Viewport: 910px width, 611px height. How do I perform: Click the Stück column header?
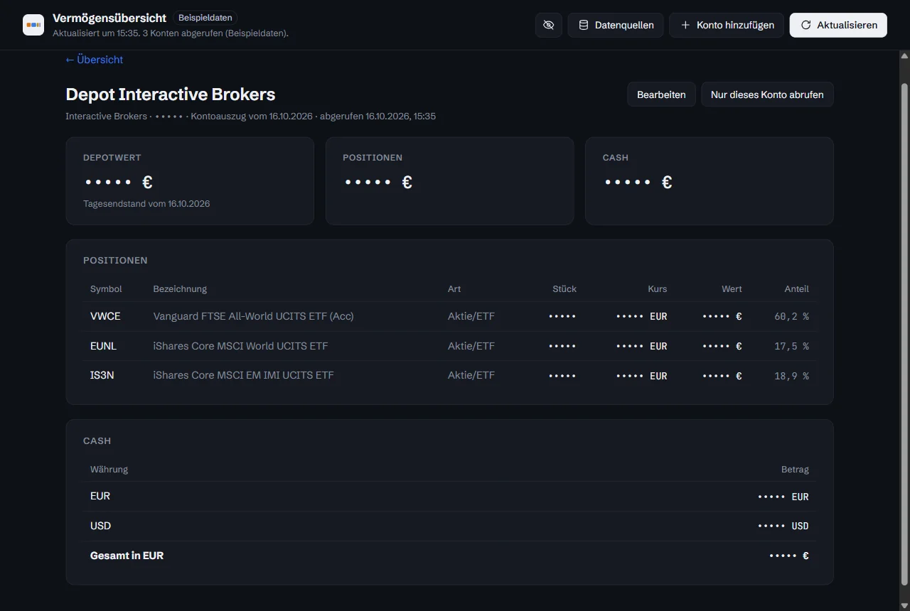564,289
